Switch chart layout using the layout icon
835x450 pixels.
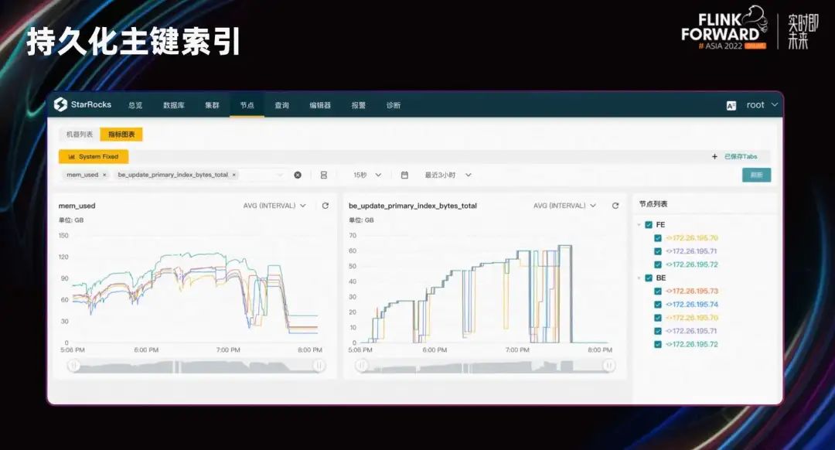pyautogui.click(x=324, y=175)
